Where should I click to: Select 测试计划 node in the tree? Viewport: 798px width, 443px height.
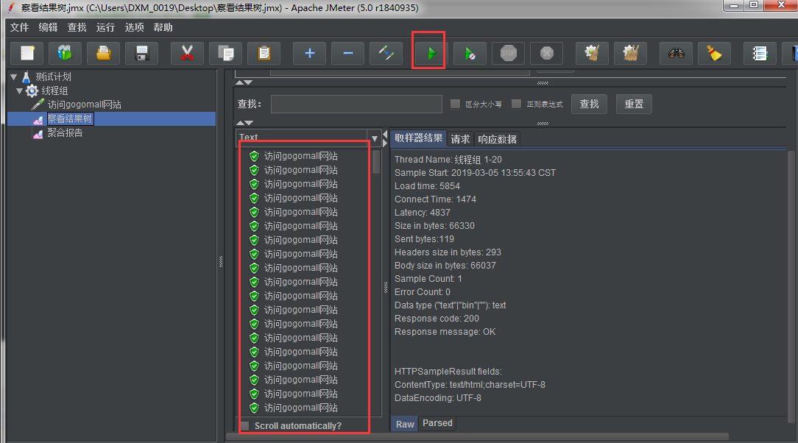(53, 77)
